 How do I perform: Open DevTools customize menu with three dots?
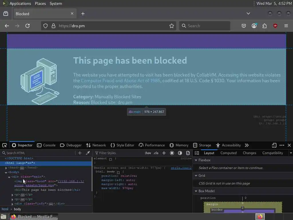pos(282,145)
